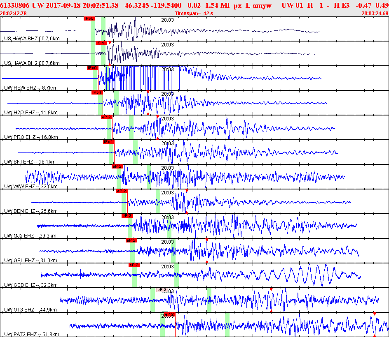Click the red amplitude triangle atop BEN trace

(187, 191)
